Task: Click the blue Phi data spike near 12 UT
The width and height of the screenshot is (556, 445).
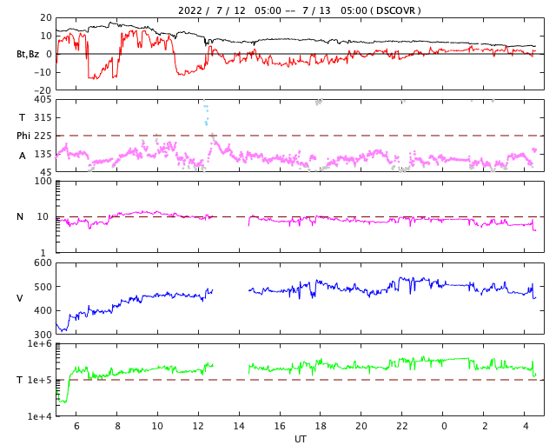Action: pyautogui.click(x=206, y=115)
